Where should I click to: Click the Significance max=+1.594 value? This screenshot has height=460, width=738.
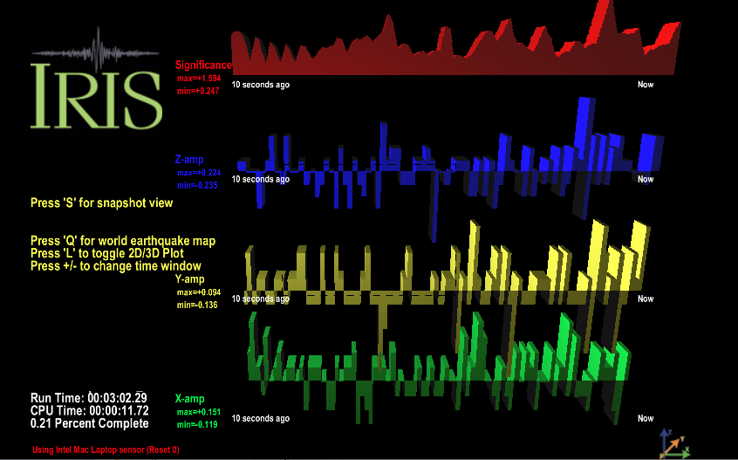pyautogui.click(x=199, y=79)
